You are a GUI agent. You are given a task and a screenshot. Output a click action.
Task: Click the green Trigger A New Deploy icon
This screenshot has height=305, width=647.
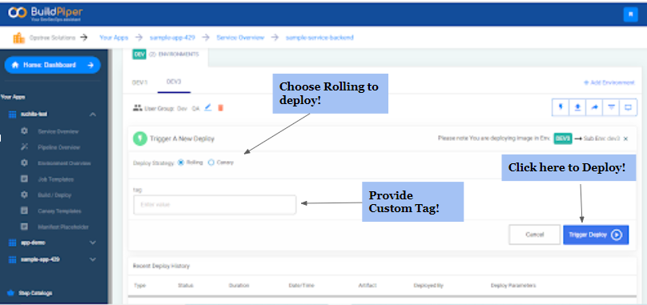click(140, 139)
